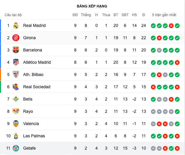Click Real Madrid's red loss result icon
This screenshot has height=155, width=185.
pyautogui.click(x=171, y=26)
